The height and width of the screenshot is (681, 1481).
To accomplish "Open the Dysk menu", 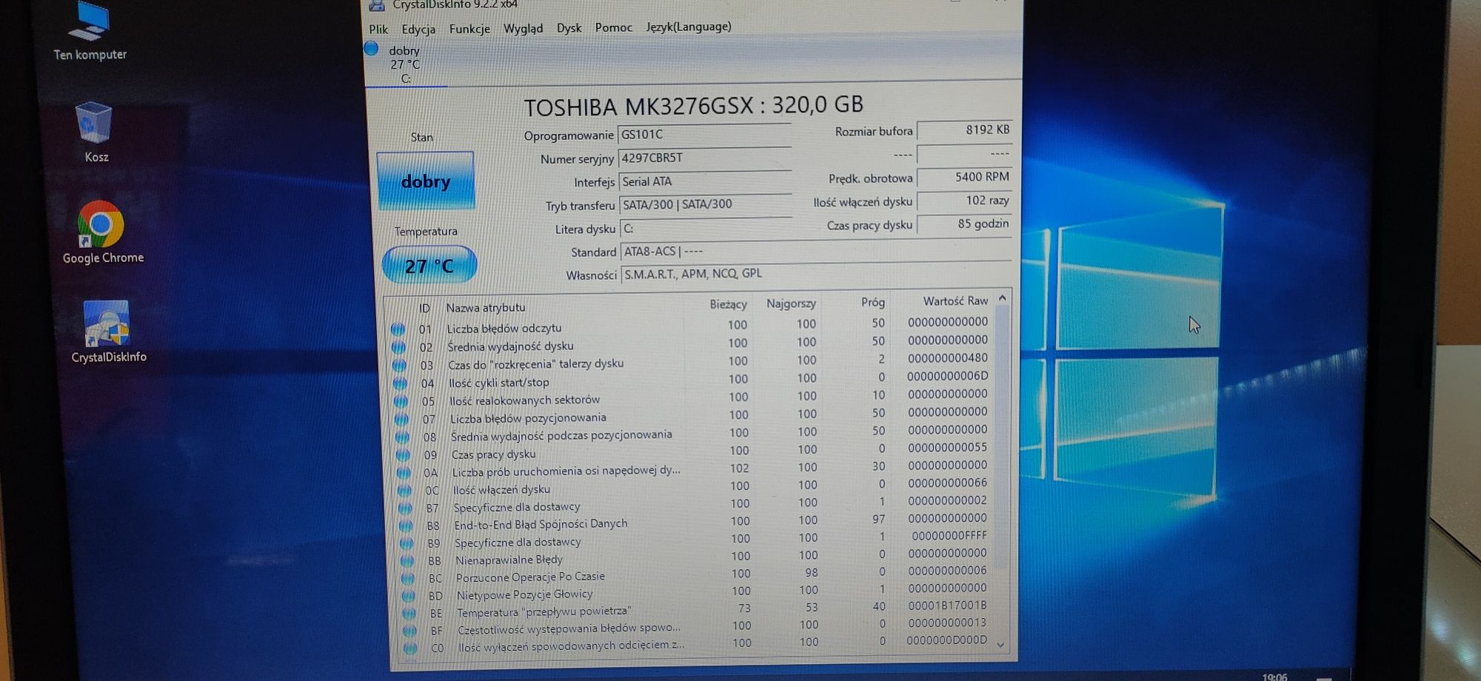I will (x=569, y=27).
